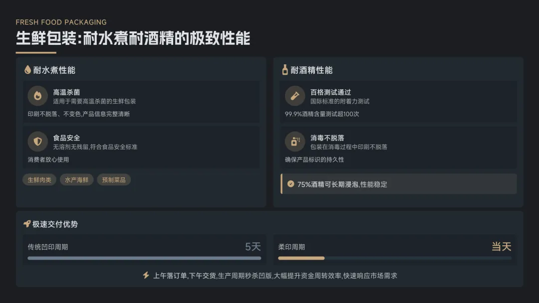Click the gold 柔印周期 progress bar

(301, 258)
